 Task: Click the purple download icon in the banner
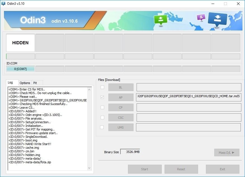(201, 18)
